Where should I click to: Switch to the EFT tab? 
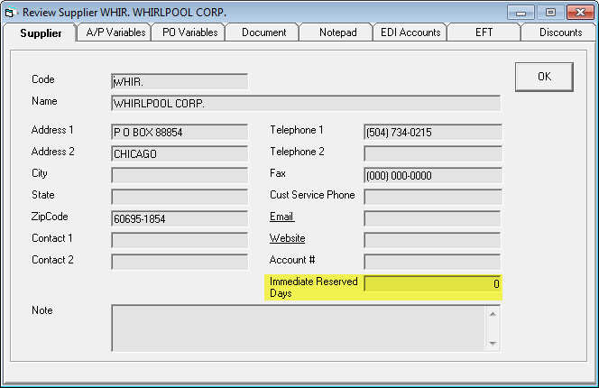[484, 32]
